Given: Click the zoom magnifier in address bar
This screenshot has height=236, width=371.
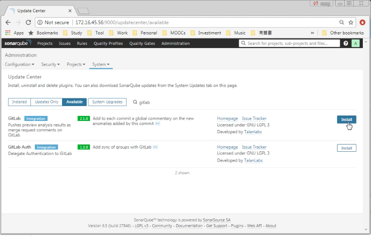Looking at the screenshot, I should click(342, 22).
